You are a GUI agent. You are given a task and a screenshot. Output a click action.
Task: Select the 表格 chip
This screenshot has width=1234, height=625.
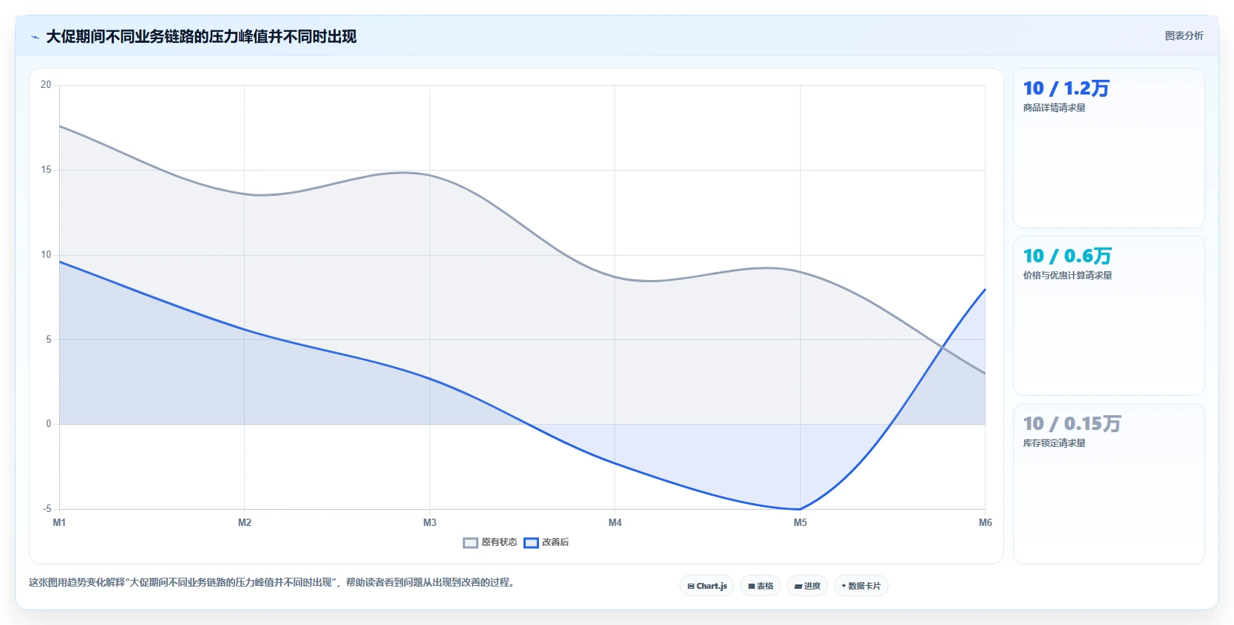tap(760, 586)
